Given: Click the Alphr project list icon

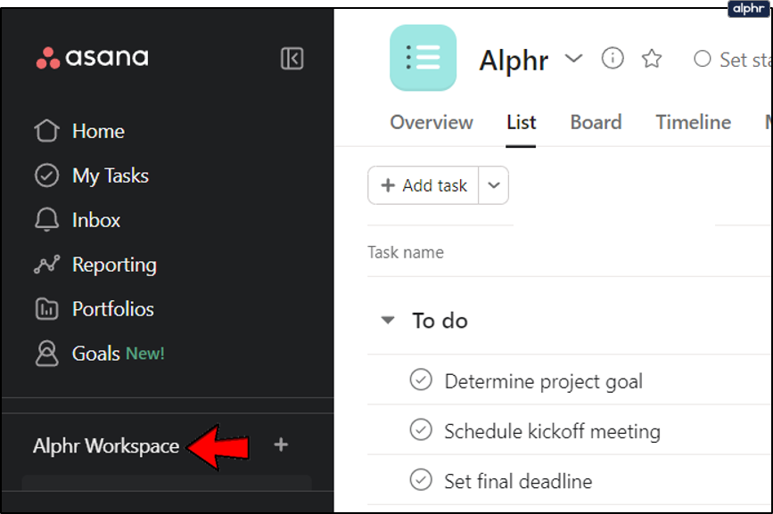Looking at the screenshot, I should pyautogui.click(x=423, y=58).
